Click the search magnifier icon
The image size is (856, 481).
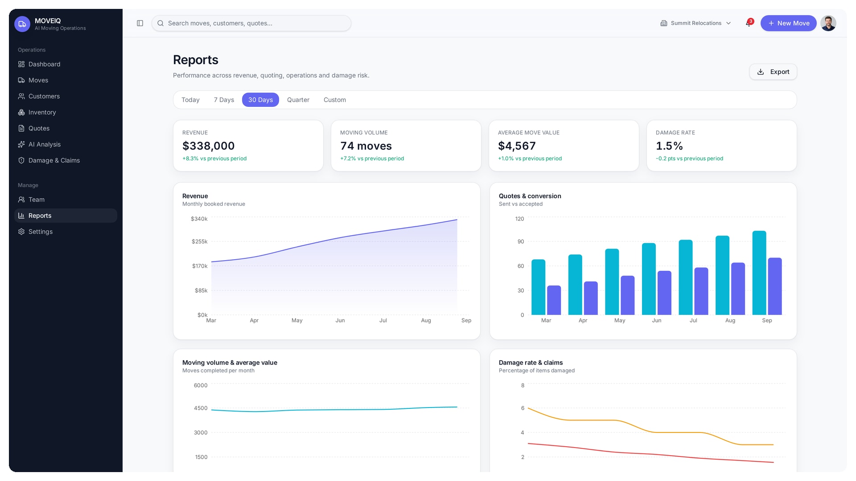coord(160,23)
